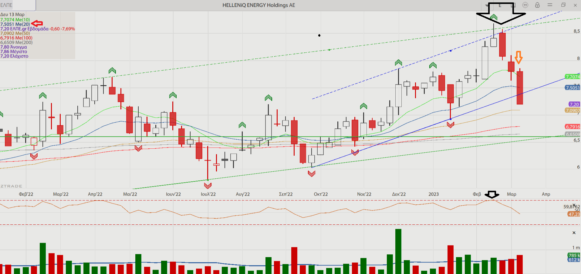This screenshot has width=581, height=274.
Task: Open the two-line chart menu icon
Action: coord(550,5)
